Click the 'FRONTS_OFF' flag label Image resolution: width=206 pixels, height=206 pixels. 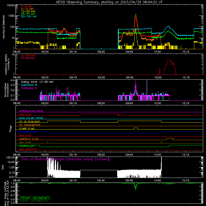pos(27,146)
